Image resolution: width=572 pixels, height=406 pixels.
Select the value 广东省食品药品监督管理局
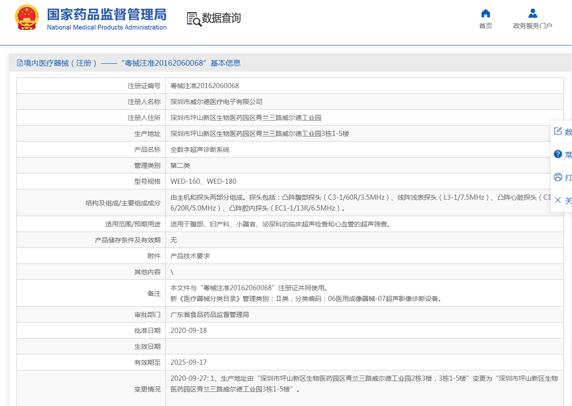(210, 315)
